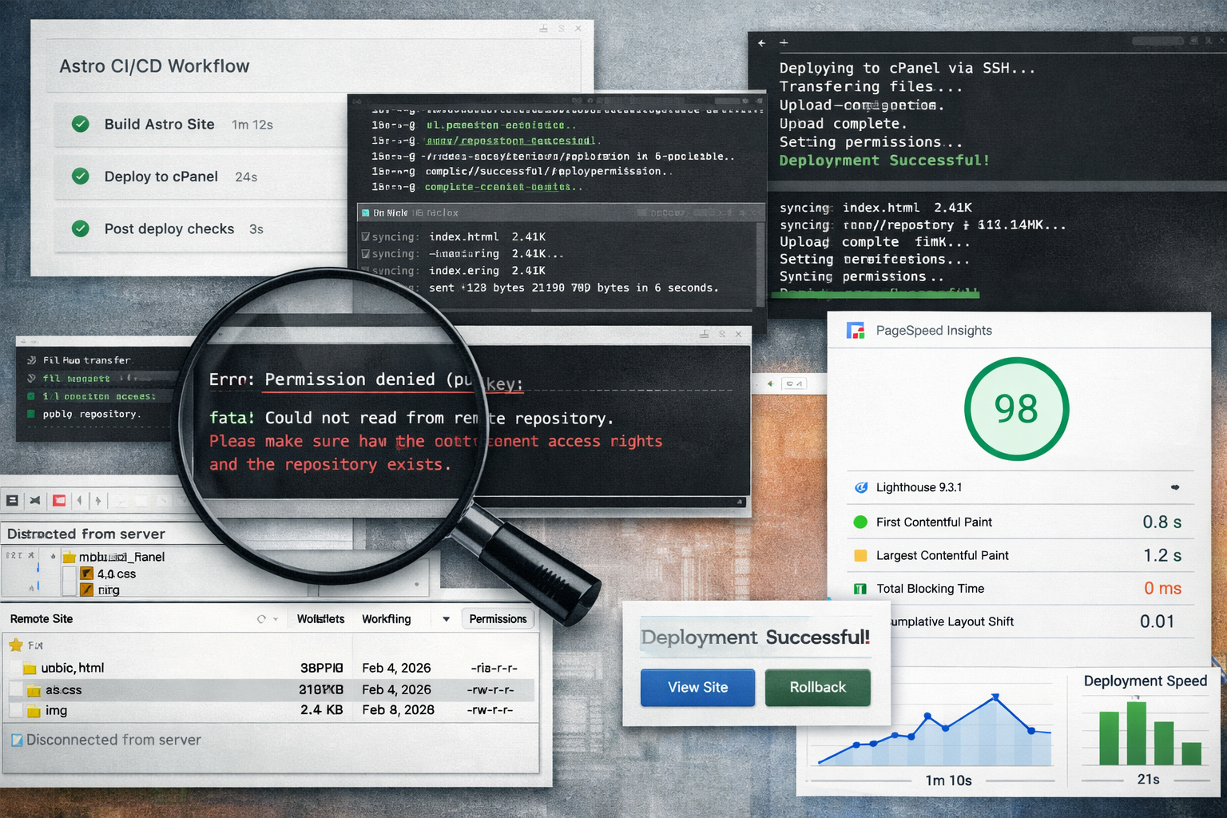Click the refresh icon in the Remote Site header
The height and width of the screenshot is (818, 1227).
tap(260, 618)
